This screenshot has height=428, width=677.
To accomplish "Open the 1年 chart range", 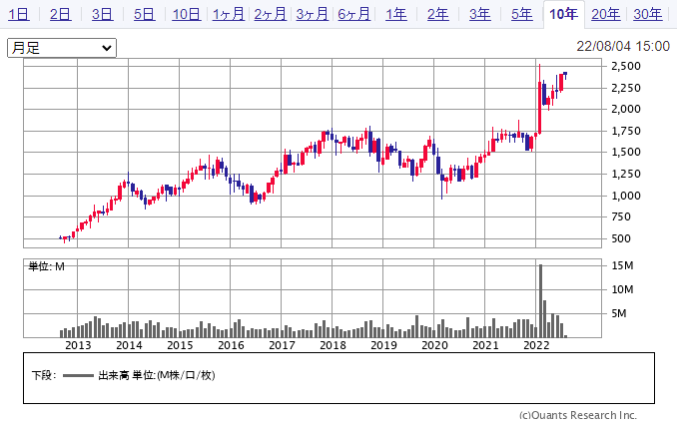I will 396,15.
